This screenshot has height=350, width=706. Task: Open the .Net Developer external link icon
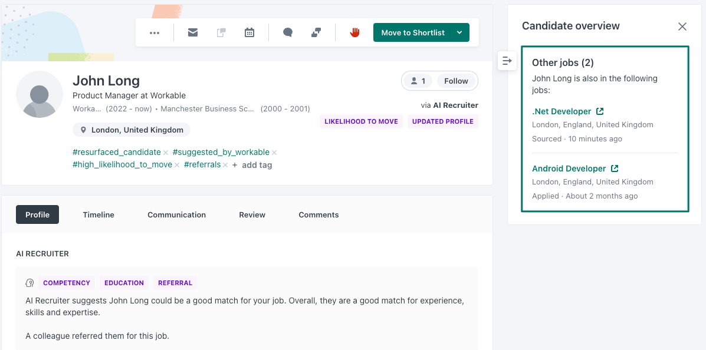(x=600, y=111)
